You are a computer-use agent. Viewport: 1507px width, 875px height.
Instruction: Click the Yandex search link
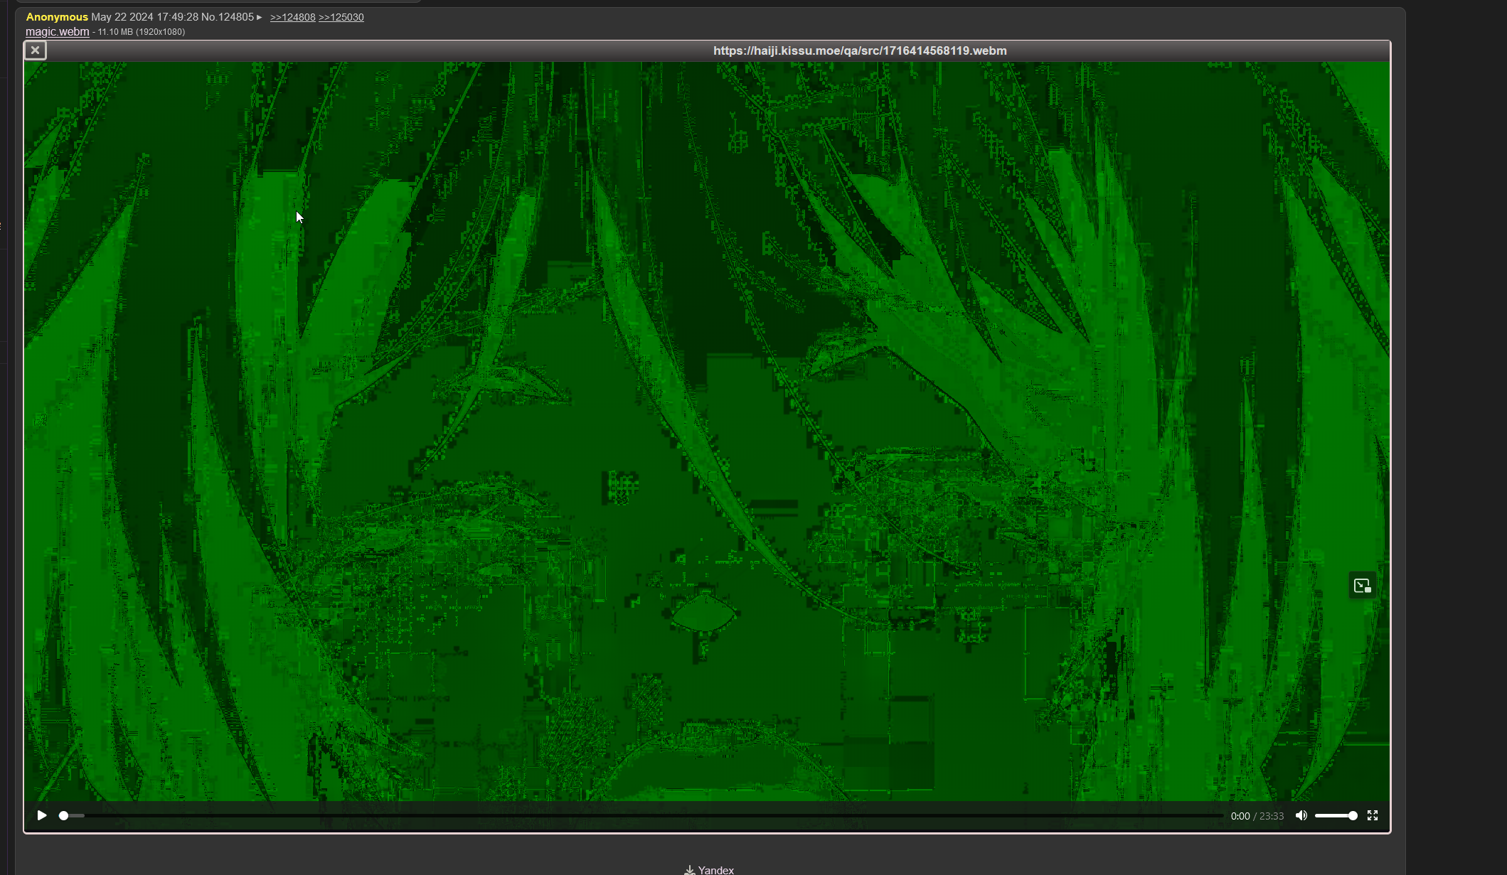[x=715, y=870]
